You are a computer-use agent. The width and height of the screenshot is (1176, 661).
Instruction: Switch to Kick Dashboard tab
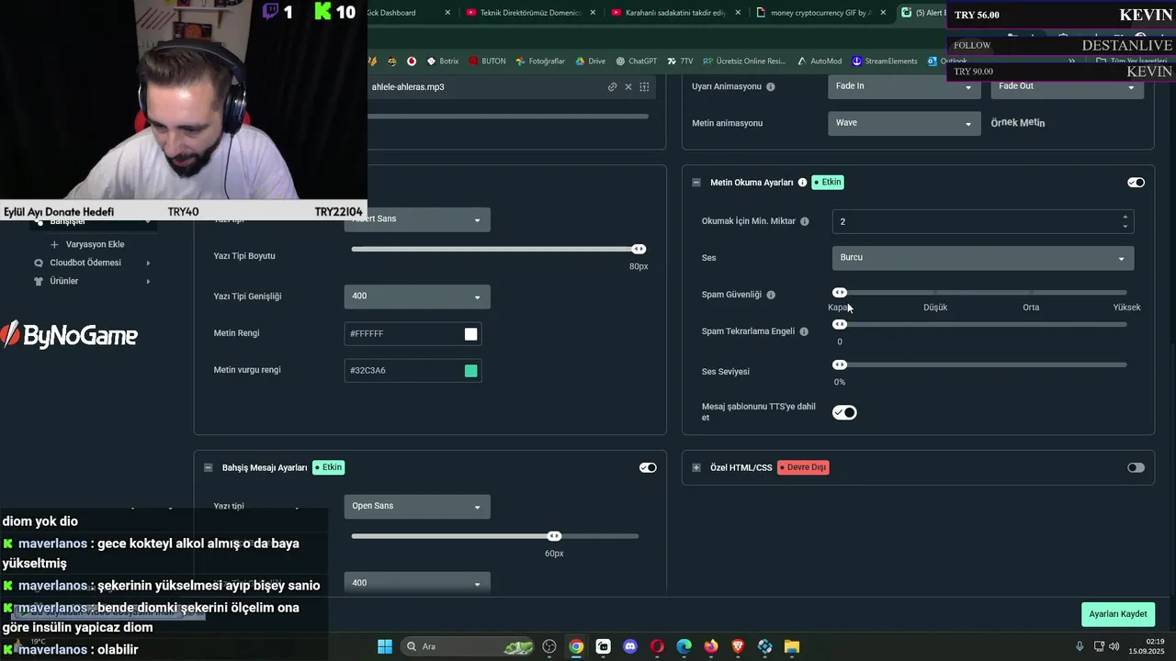pos(391,13)
